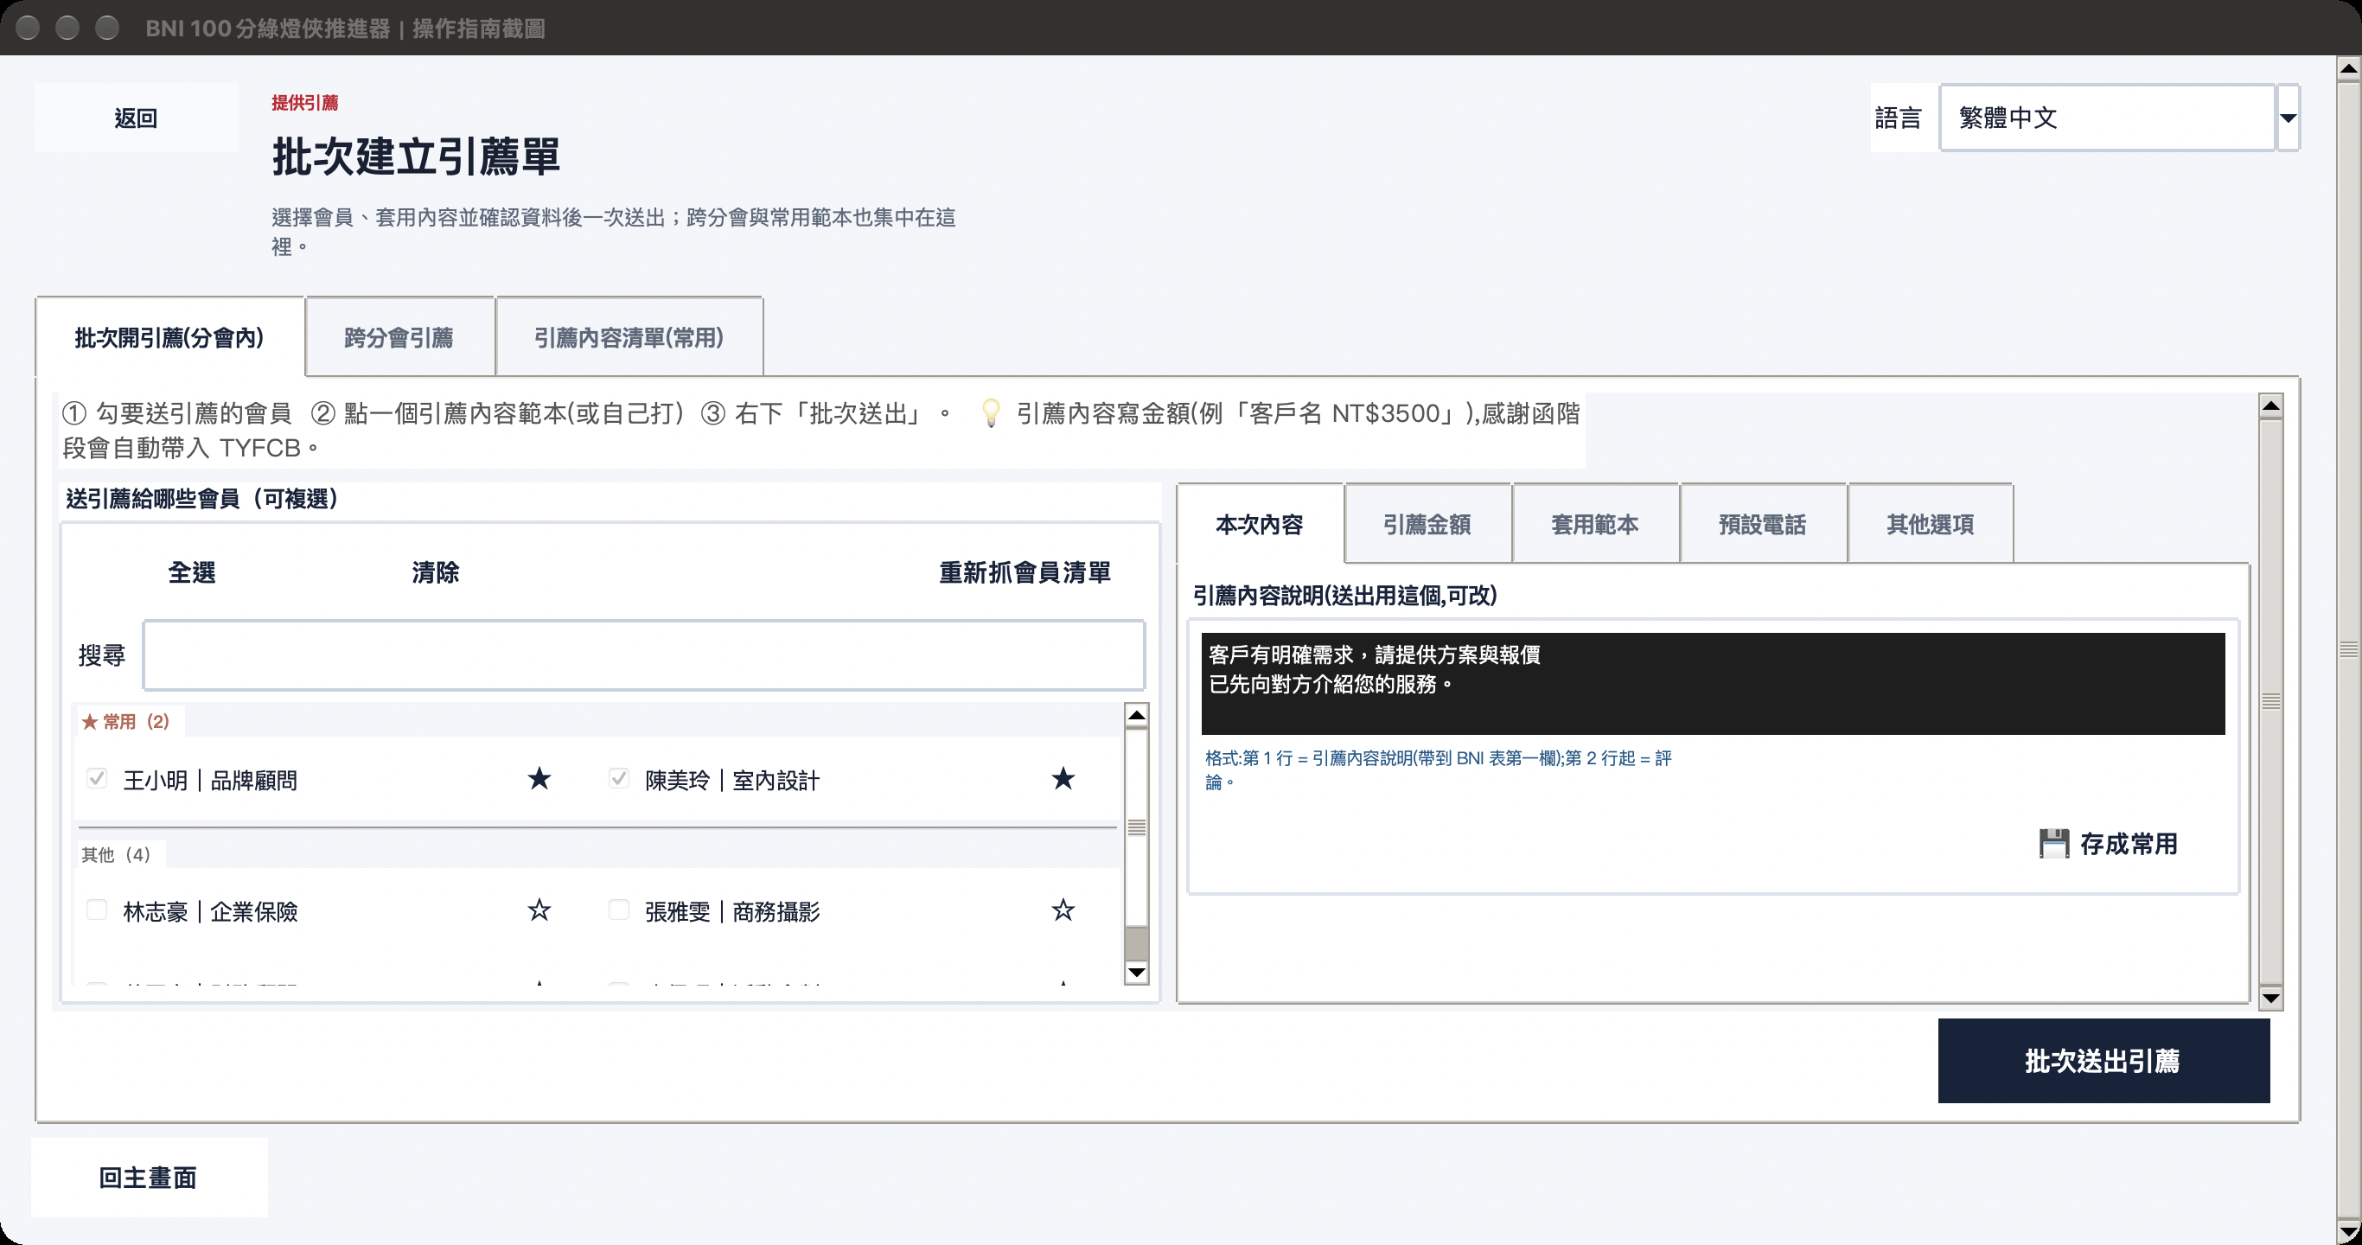
Task: Tick the 張雅雯｜商務攝影 checkbox
Action: tap(619, 910)
